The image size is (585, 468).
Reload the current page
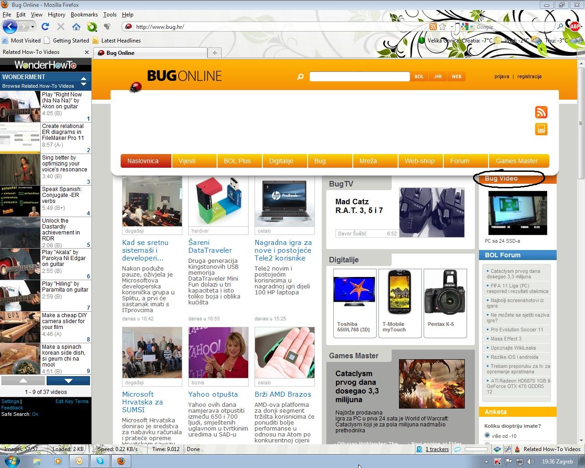(45, 27)
